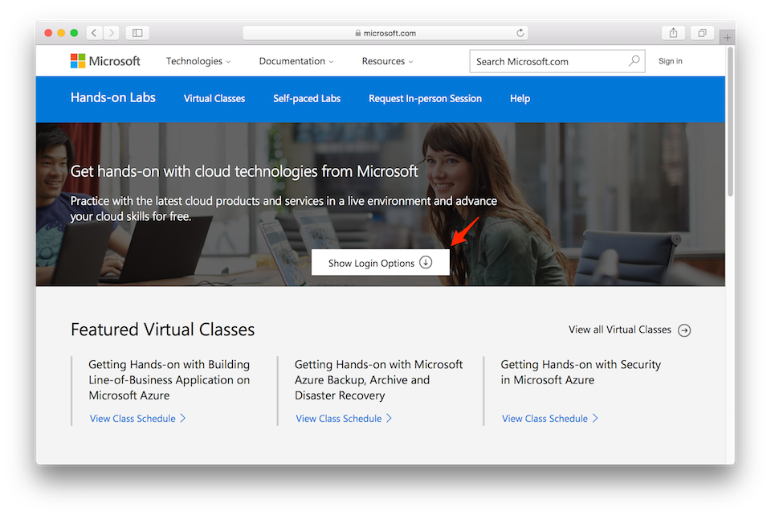This screenshot has width=771, height=516.
Task: Click the search magnifier icon
Action: [x=634, y=60]
